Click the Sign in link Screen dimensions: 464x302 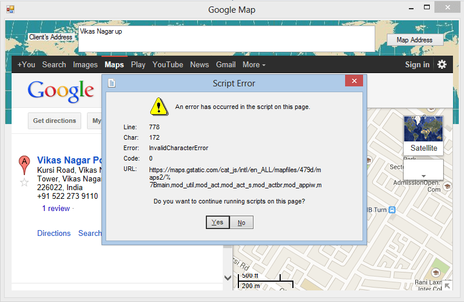click(417, 64)
